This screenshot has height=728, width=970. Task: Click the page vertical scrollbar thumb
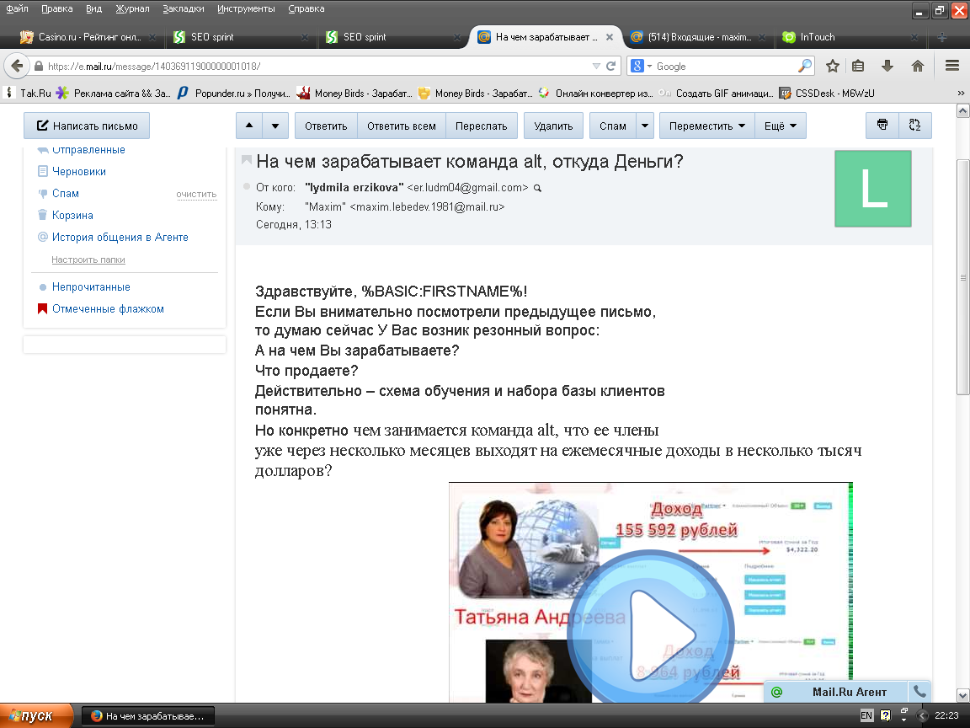[x=962, y=276]
